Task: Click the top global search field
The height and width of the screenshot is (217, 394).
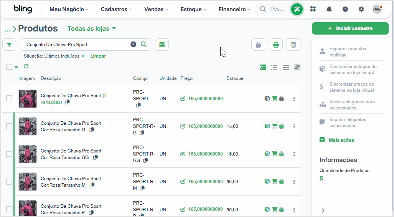Action: pos(273,9)
